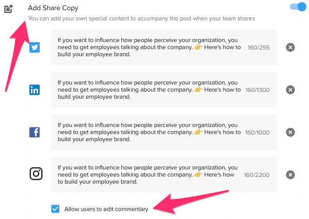Edit the Twitter share copy text
The height and width of the screenshot is (219, 309).
[149, 47]
